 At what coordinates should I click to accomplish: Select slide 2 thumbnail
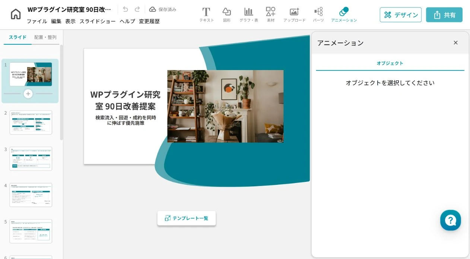pyautogui.click(x=31, y=122)
